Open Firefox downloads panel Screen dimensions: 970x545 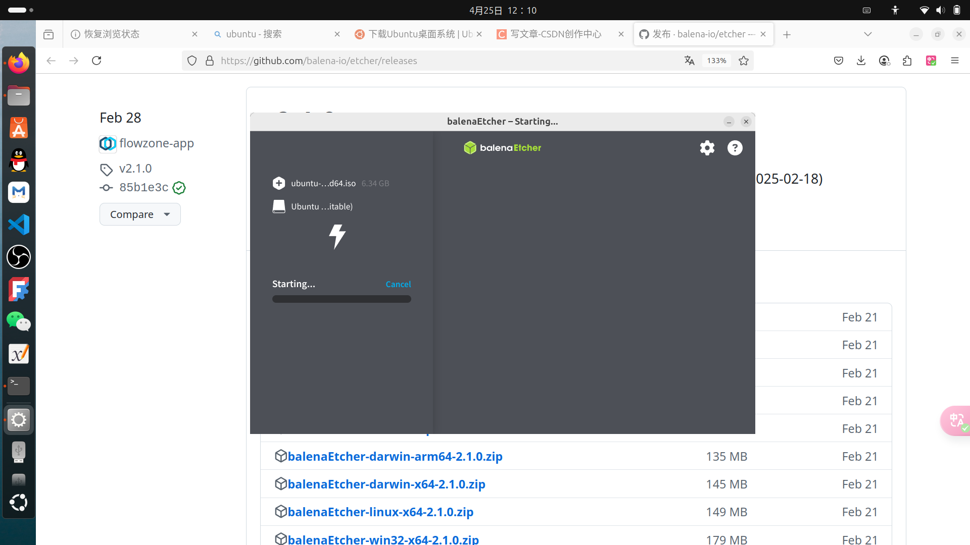point(861,61)
